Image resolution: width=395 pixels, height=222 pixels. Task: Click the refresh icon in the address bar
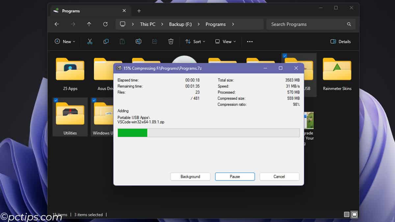point(105,24)
